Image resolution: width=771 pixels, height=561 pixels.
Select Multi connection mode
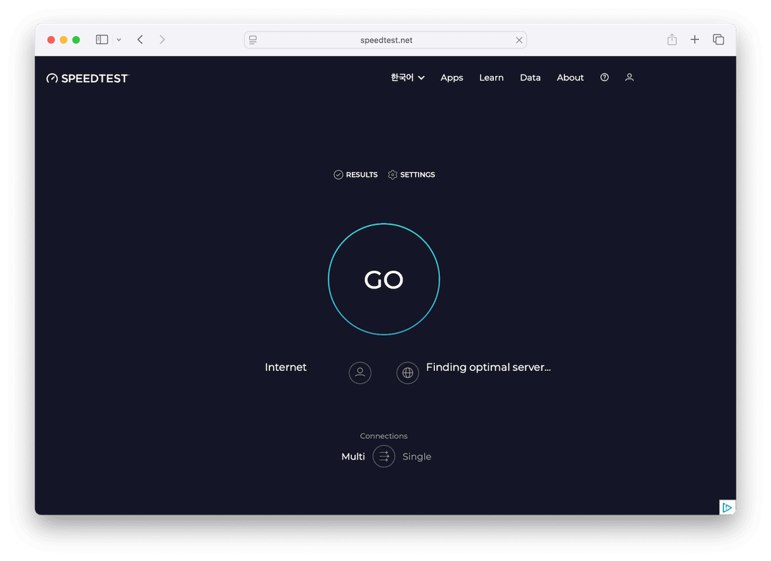[x=353, y=456]
